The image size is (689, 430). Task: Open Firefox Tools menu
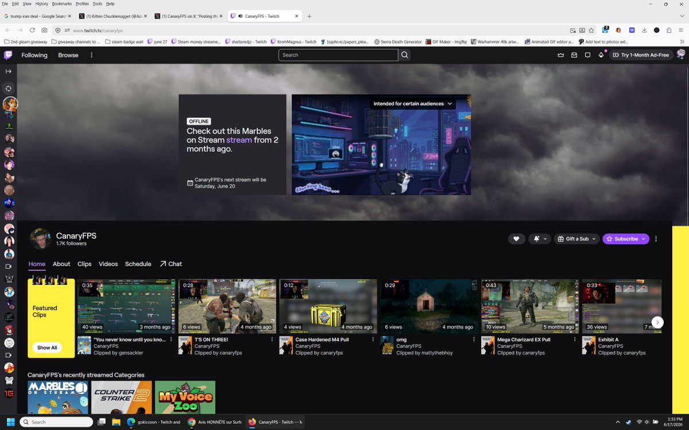click(98, 3)
